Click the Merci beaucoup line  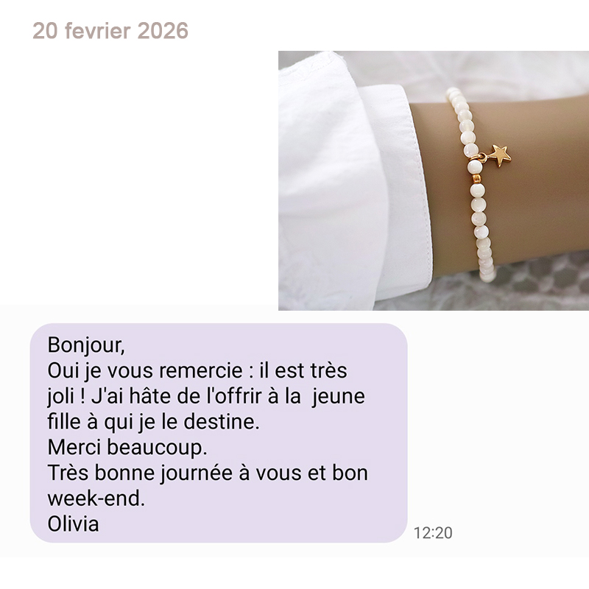click(x=127, y=447)
